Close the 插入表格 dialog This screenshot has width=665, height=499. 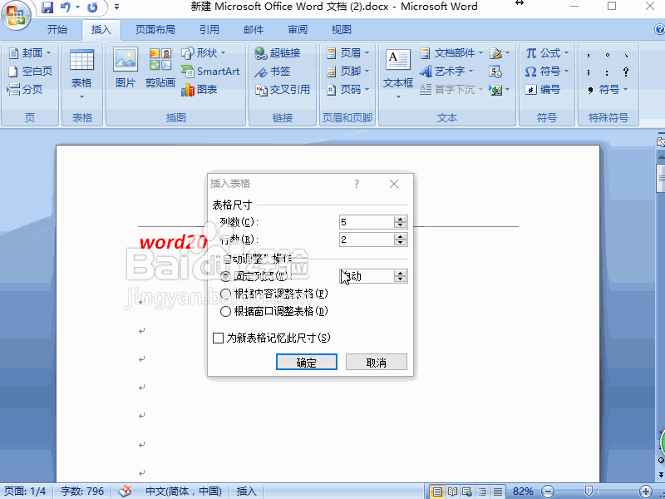point(394,184)
